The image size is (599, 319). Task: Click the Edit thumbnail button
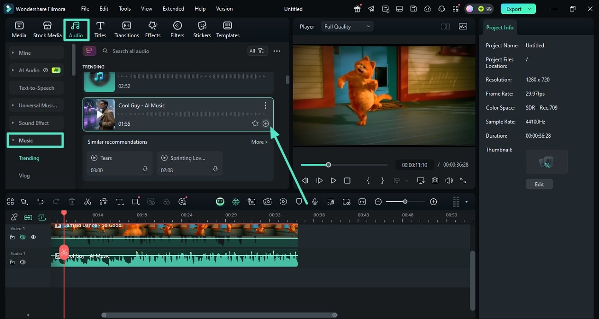[539, 184]
